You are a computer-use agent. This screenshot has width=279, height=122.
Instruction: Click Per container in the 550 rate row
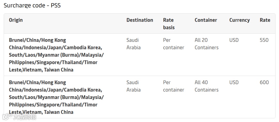coord(173,44)
